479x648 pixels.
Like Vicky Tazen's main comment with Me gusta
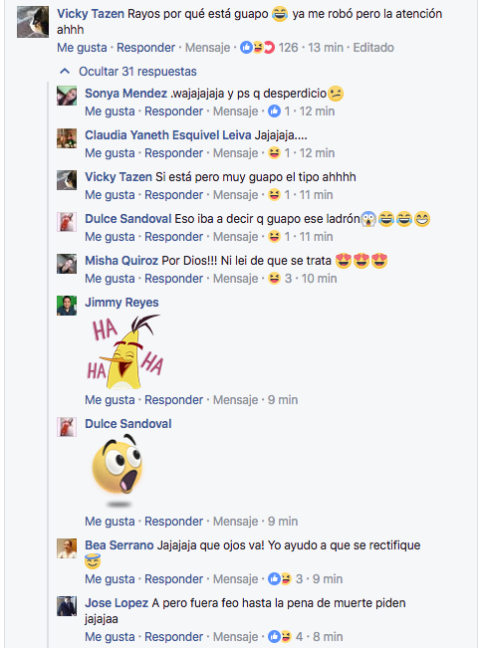tap(82, 48)
